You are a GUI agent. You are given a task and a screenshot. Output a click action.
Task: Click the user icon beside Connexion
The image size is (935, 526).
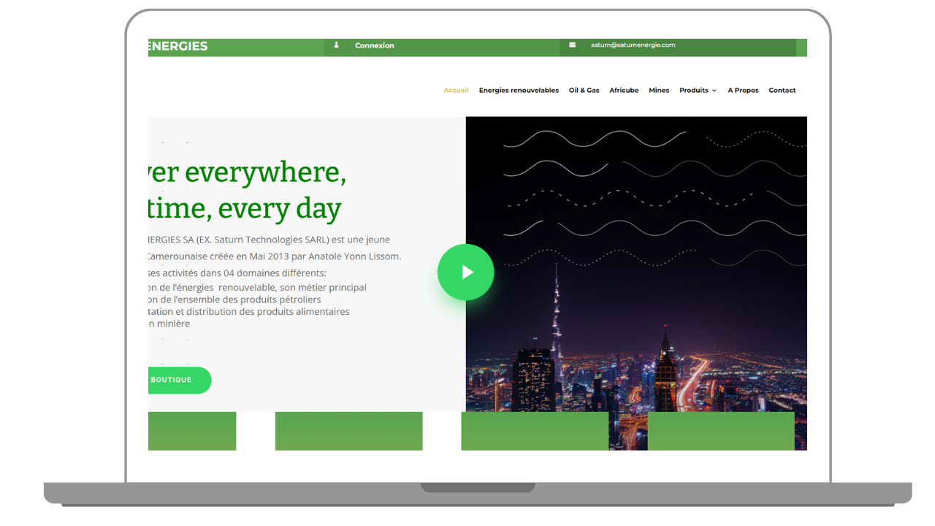(x=336, y=45)
